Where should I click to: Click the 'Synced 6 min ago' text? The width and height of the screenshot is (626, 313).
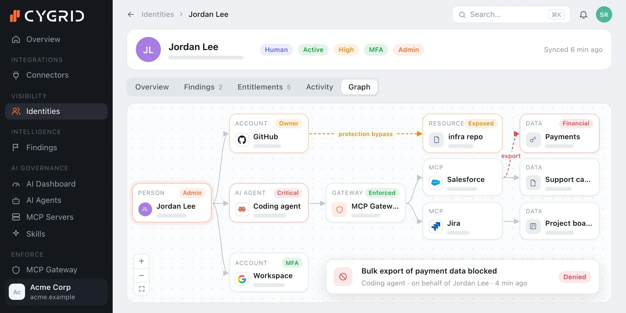coord(573,50)
